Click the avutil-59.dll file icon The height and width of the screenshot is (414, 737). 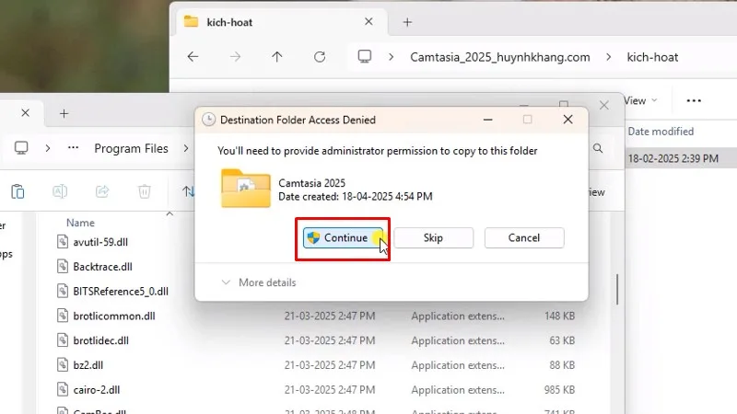tap(63, 242)
